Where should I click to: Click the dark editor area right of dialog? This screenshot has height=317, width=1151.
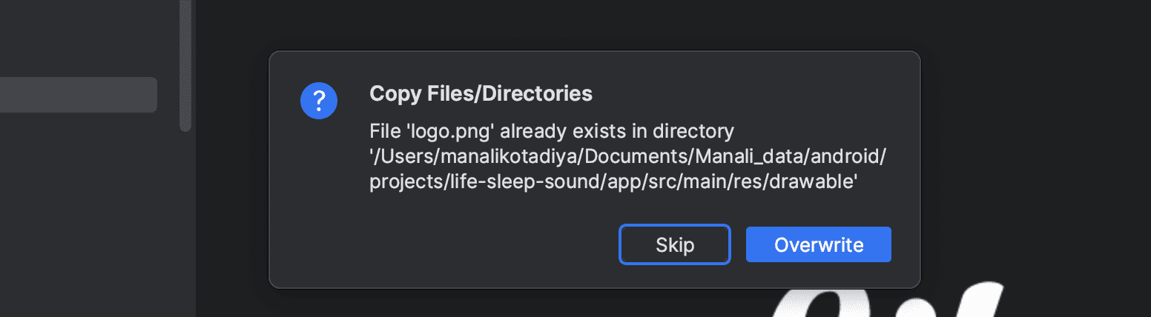pos(1038,148)
